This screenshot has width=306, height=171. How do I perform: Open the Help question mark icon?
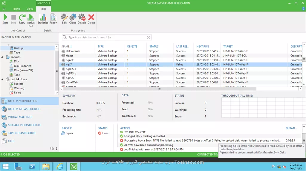(x=303, y=9)
